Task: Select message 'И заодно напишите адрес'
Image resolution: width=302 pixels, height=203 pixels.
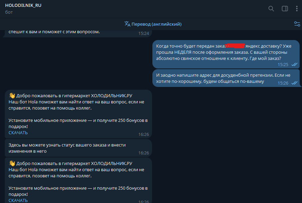Action: (226, 78)
